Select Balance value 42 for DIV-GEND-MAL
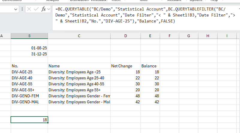240x133 pixels. tap(150, 102)
